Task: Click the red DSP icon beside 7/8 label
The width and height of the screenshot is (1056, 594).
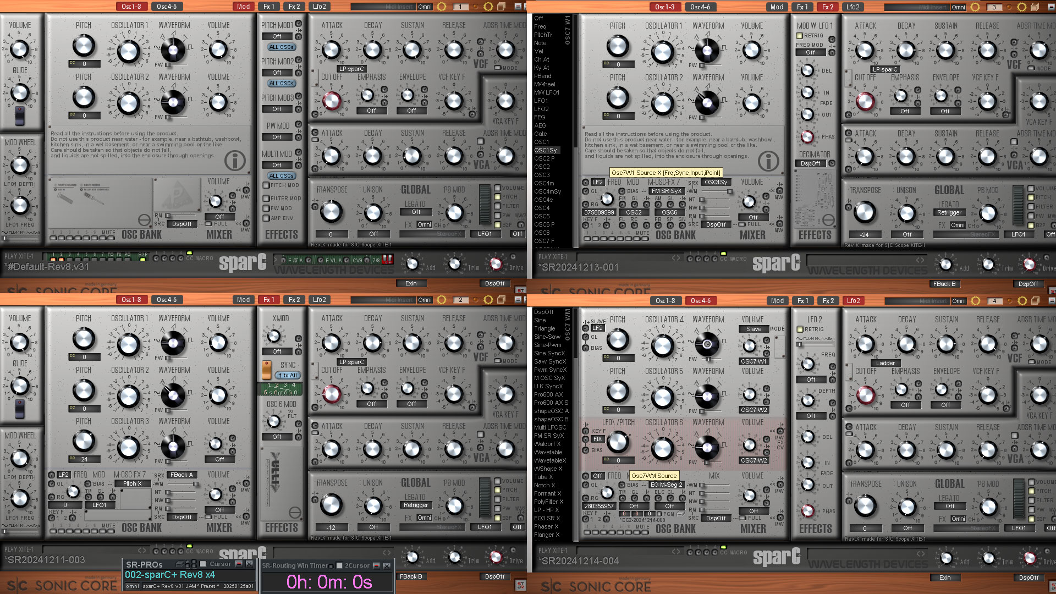Action: 387,259
